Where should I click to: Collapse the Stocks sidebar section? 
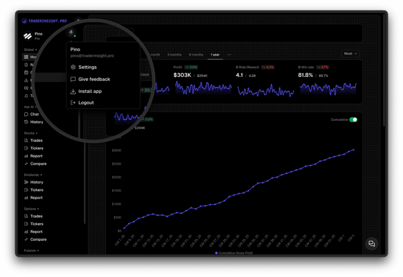[30, 133]
